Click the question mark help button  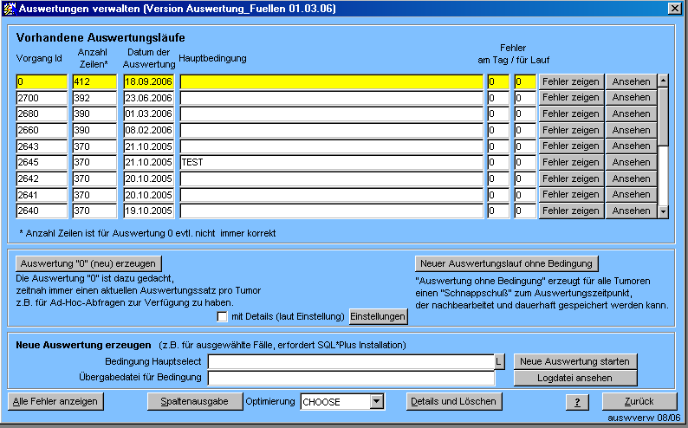tap(577, 402)
